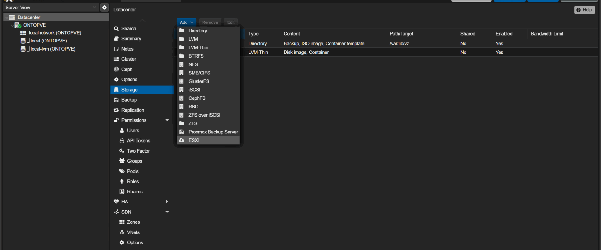Collapse the SDN section arrow
601x250 pixels.
tap(167, 212)
